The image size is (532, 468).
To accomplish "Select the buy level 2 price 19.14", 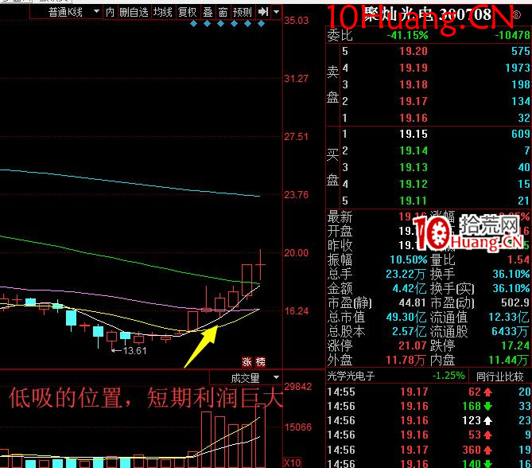I will point(414,150).
